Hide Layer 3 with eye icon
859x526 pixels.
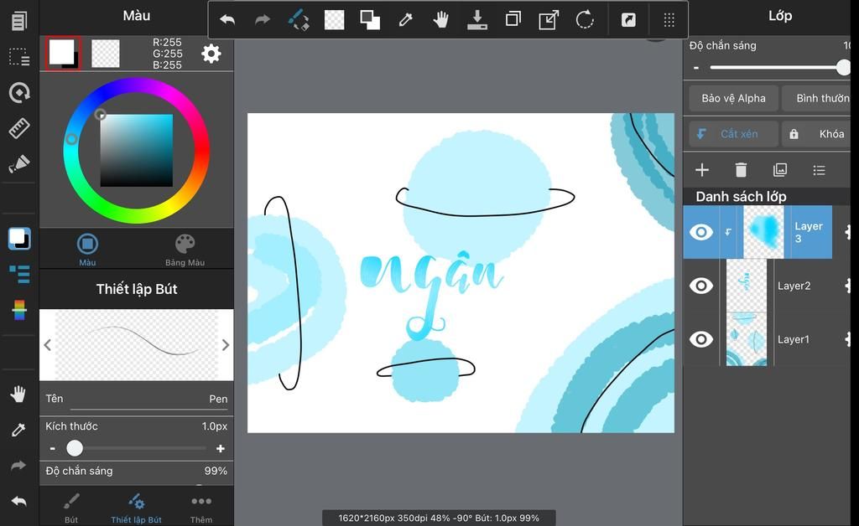coord(701,232)
